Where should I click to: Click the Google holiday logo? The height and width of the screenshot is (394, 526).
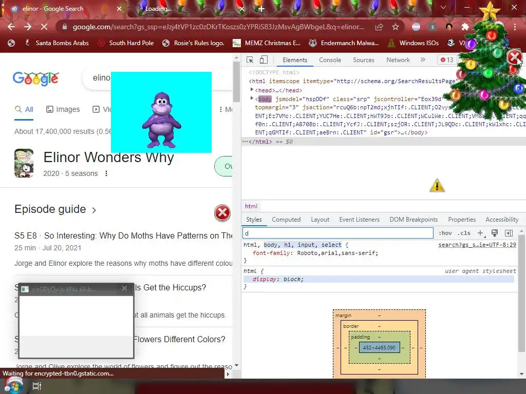tap(36, 78)
